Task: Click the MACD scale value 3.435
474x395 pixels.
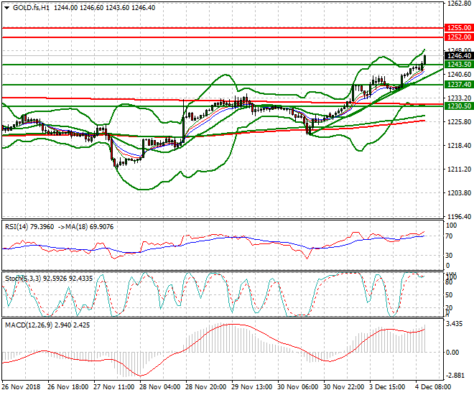Action: (455, 324)
